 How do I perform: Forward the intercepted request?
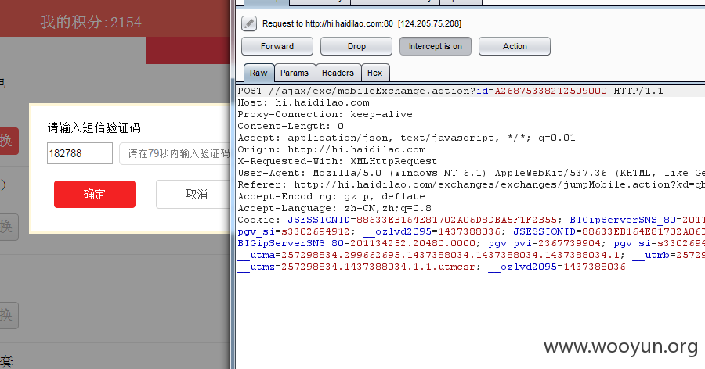(277, 46)
